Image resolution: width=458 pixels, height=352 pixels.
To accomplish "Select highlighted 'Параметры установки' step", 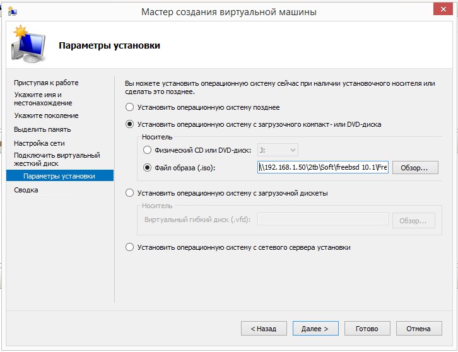I will pyautogui.click(x=59, y=176).
